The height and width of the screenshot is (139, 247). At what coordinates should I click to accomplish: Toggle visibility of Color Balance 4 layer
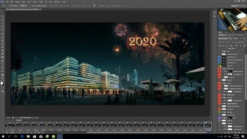click(x=219, y=126)
